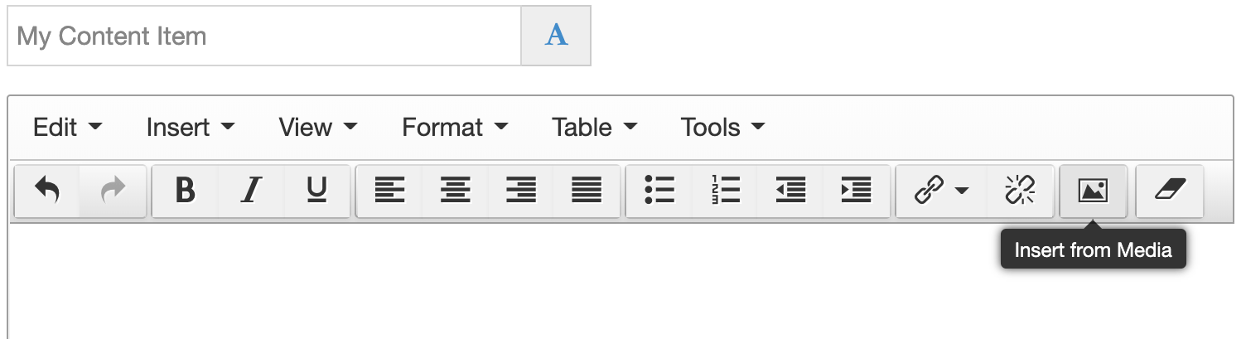This screenshot has width=1246, height=339.
Task: Align text to the right
Action: click(x=520, y=191)
